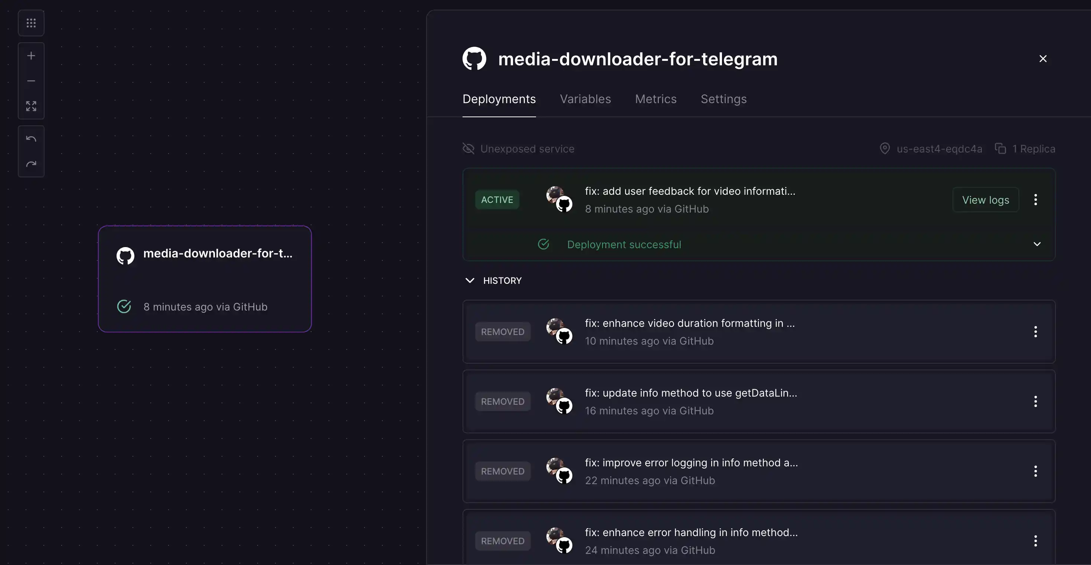
Task: Click green check icon on canvas service card
Action: [124, 306]
